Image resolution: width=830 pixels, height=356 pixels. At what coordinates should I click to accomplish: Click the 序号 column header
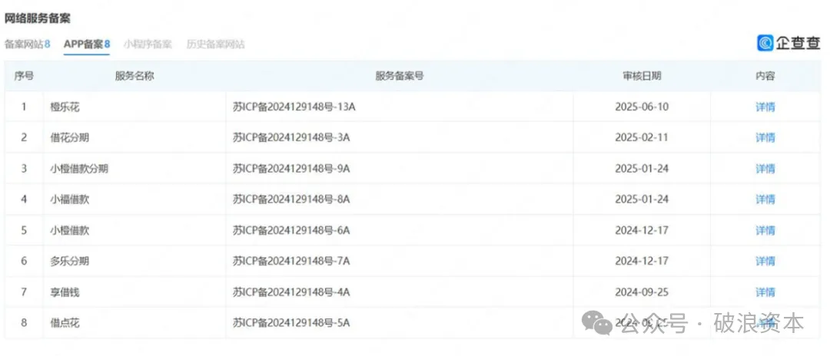24,76
